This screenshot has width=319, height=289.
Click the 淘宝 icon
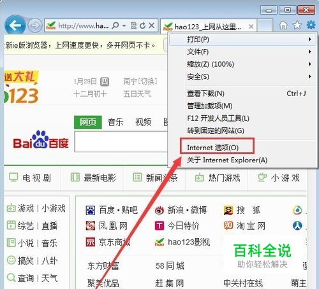click(228, 225)
